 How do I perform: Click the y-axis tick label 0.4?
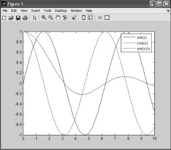pos(19,63)
